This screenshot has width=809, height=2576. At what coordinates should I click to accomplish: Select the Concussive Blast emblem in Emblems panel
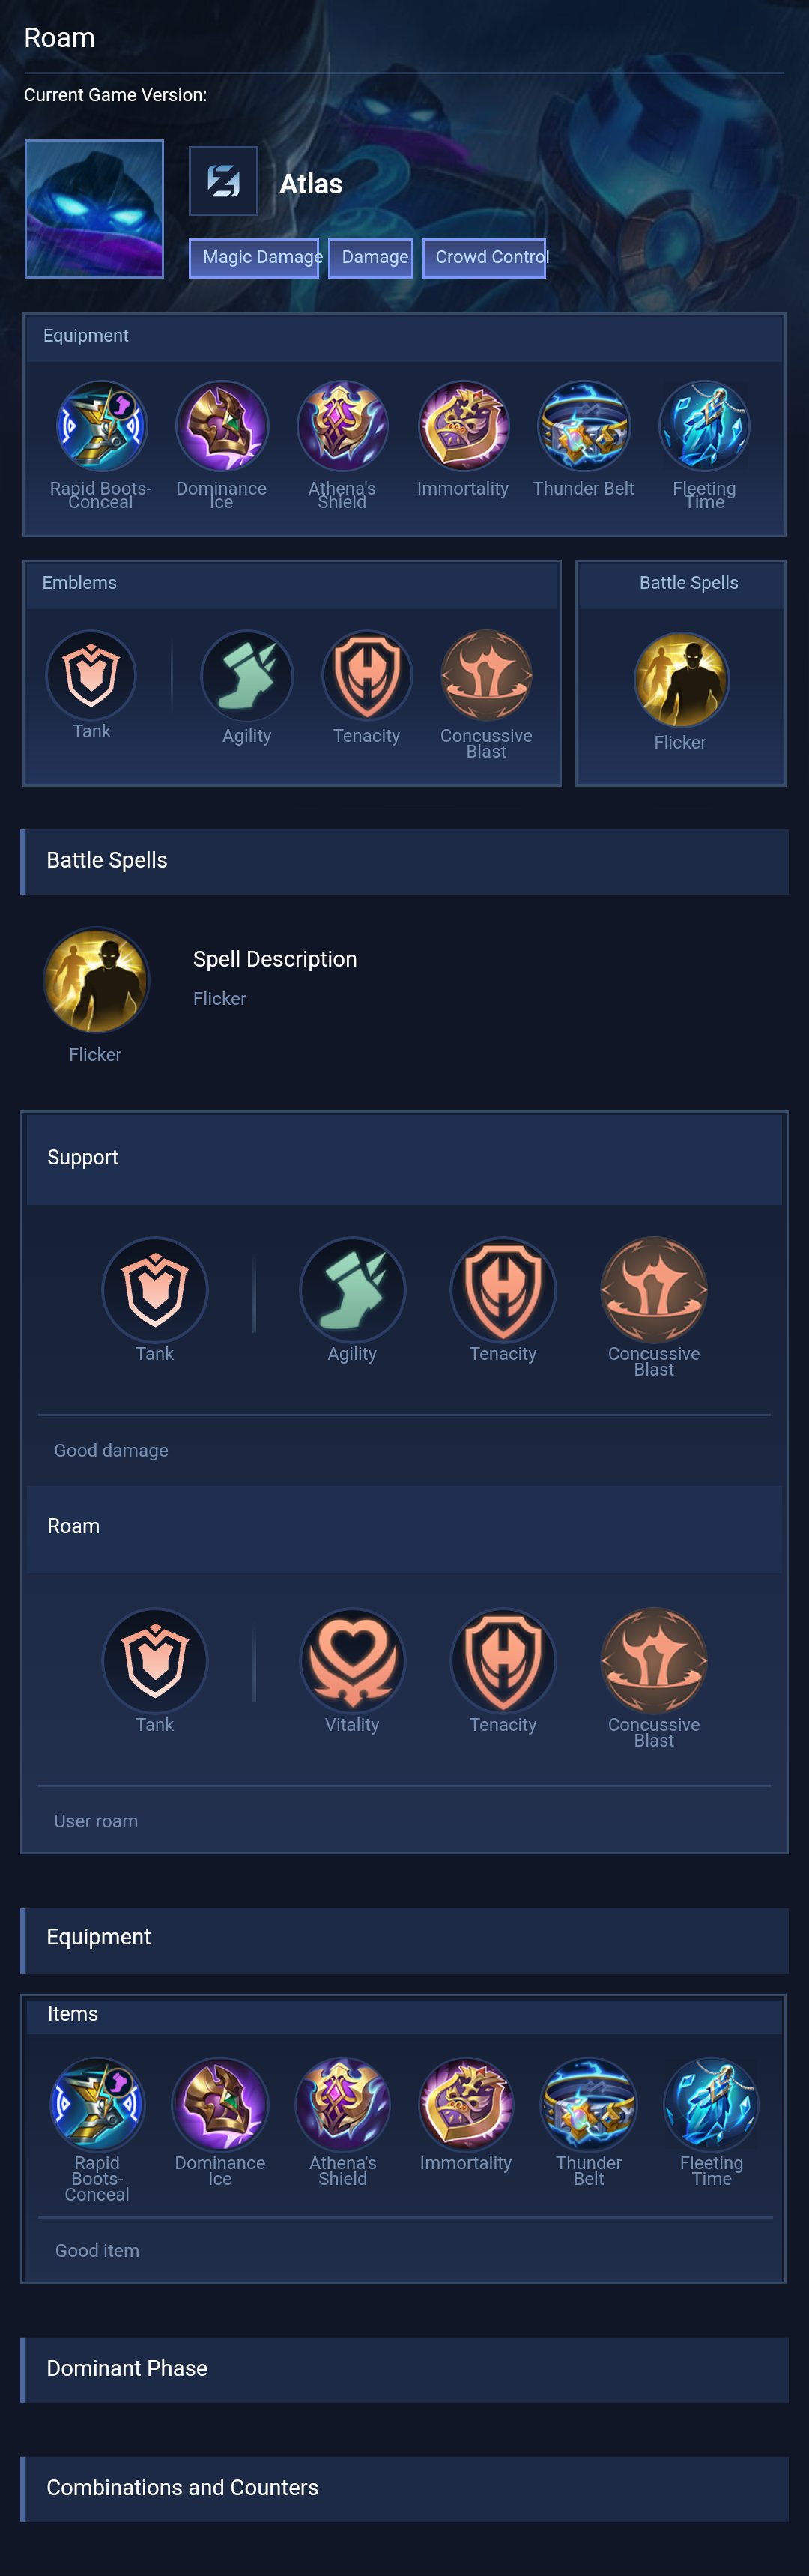click(x=487, y=675)
